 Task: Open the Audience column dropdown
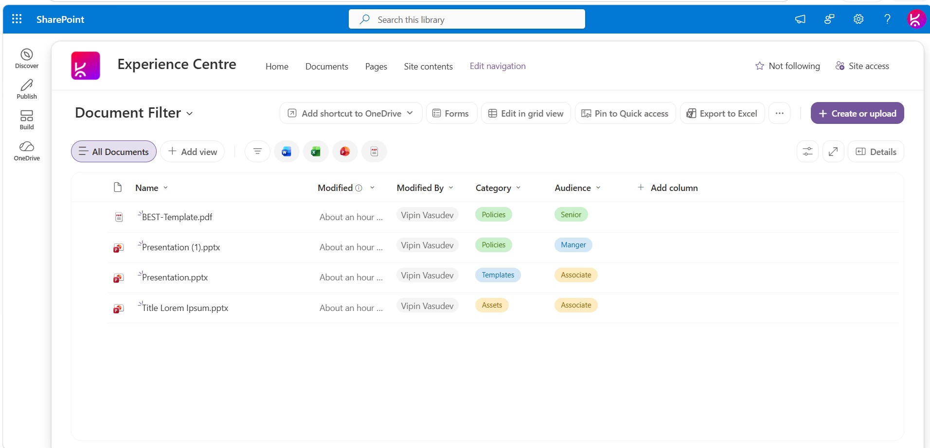[598, 188]
